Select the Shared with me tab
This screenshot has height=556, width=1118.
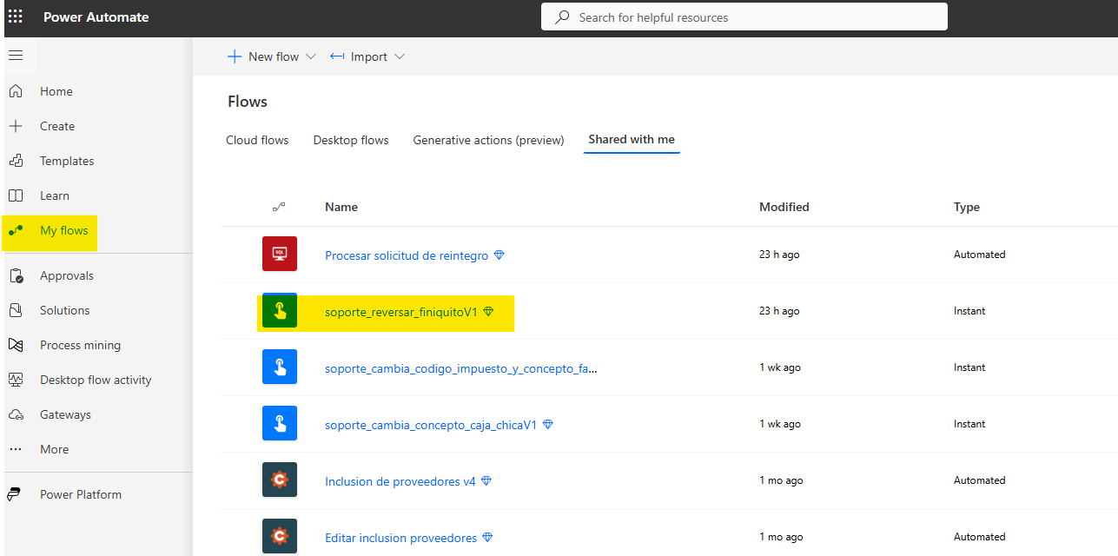coord(632,139)
